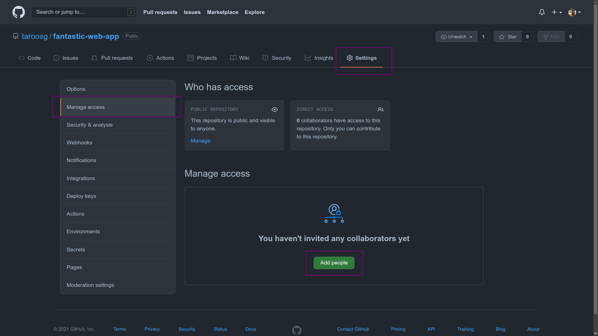Click the Actions play icon
598x336 pixels.
pos(150,58)
